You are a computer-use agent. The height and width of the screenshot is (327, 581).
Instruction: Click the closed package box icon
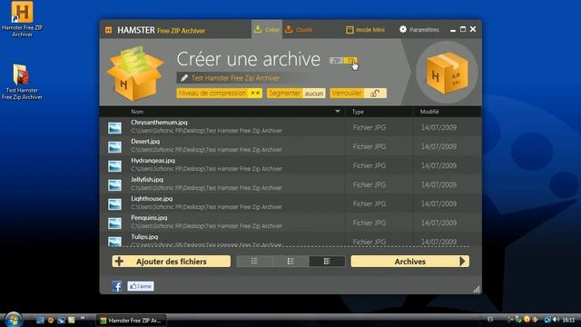tap(447, 73)
